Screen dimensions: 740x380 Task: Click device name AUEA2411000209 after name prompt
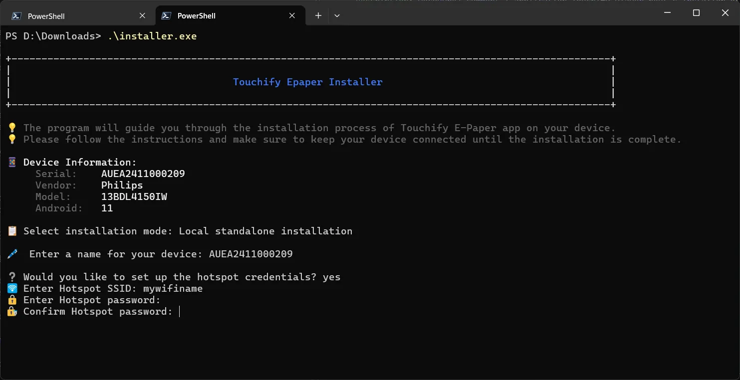(x=250, y=254)
